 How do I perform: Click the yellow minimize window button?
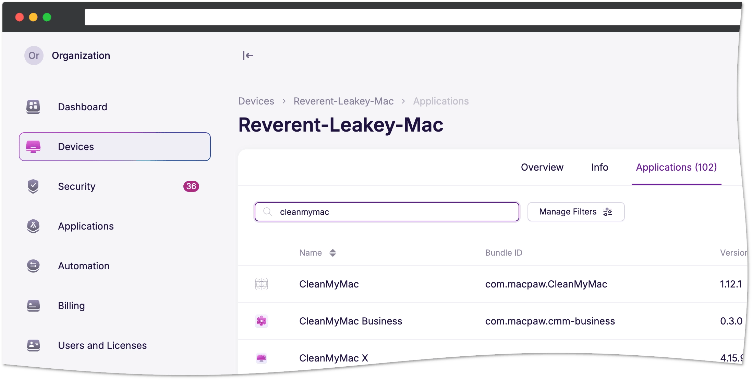point(33,17)
